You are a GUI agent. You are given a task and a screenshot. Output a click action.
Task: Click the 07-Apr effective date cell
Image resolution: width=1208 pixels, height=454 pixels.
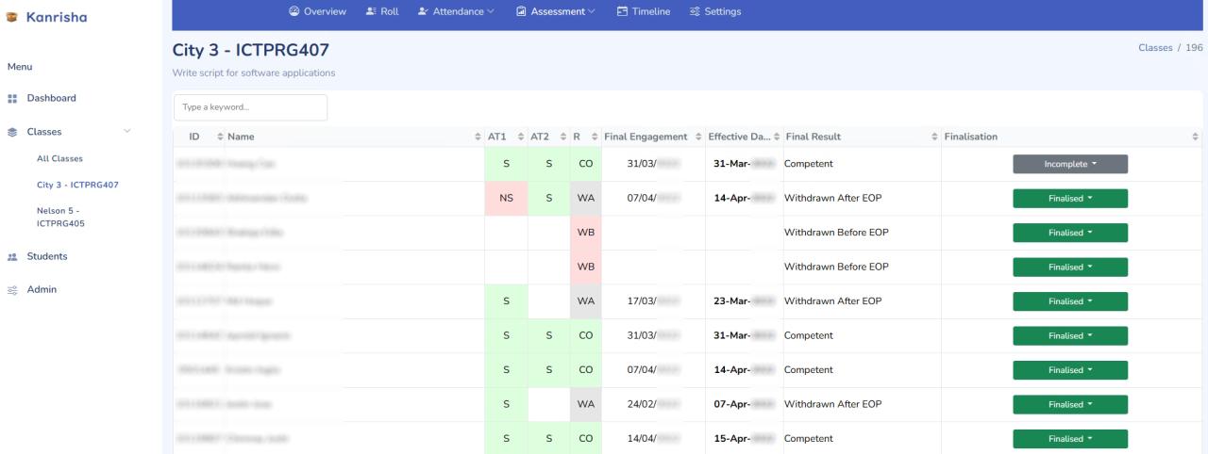(x=744, y=404)
